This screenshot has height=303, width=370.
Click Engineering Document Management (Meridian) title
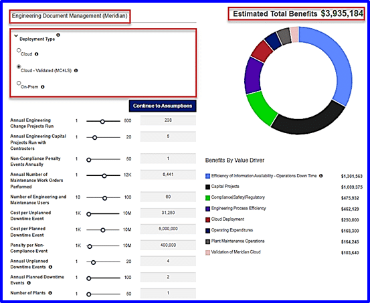[70, 16]
